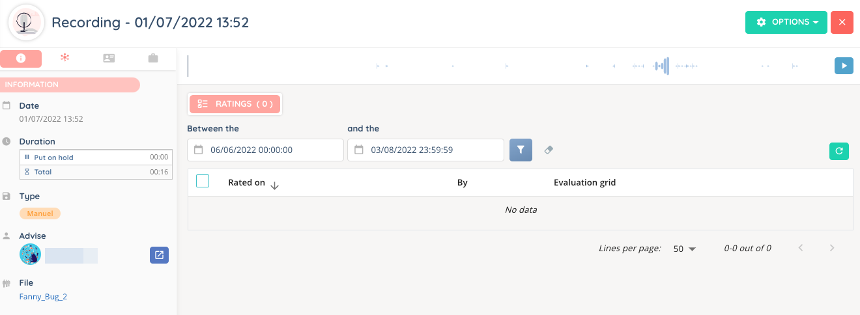The height and width of the screenshot is (315, 860).
Task: Open the advisor profile in new window
Action: point(159,255)
